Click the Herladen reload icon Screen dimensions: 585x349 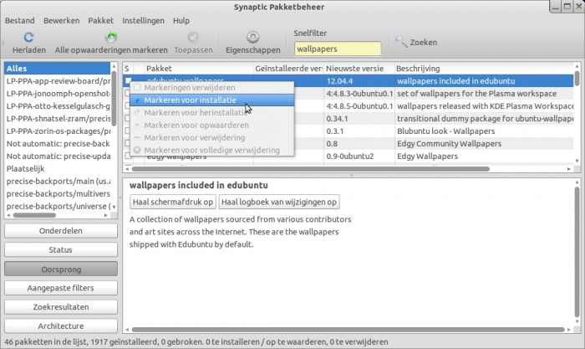point(28,37)
